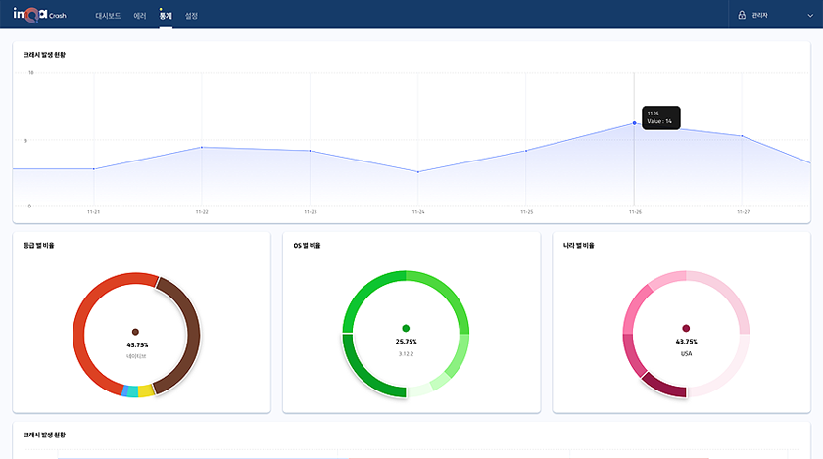Click the 11-22 data point on line chart
The width and height of the screenshot is (823, 459).
pos(201,147)
